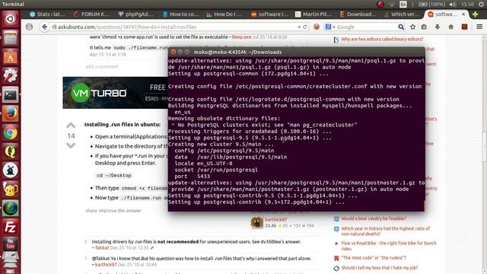Open the Firefox downloads arrow
The image size is (487, 274).
pyautogui.click(x=438, y=27)
